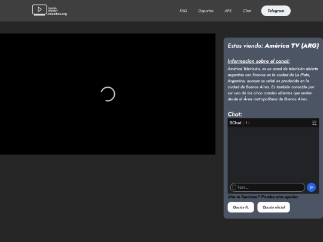
Task: Click 'Estas viendo: América TV (ARG)' title
Action: click(x=273, y=45)
